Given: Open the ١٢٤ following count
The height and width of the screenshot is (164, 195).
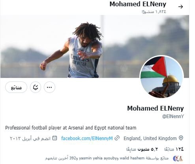Looking at the screenshot, I should (x=174, y=149).
